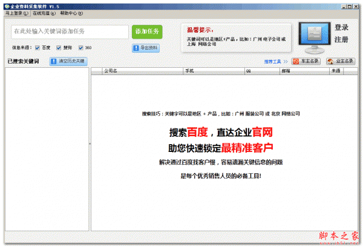Open the 马上登录 menu
This screenshot has width=363, height=247.
17,13
